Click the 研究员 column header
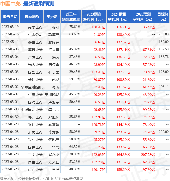The image size is (170, 181). pyautogui.click(x=52, y=17)
